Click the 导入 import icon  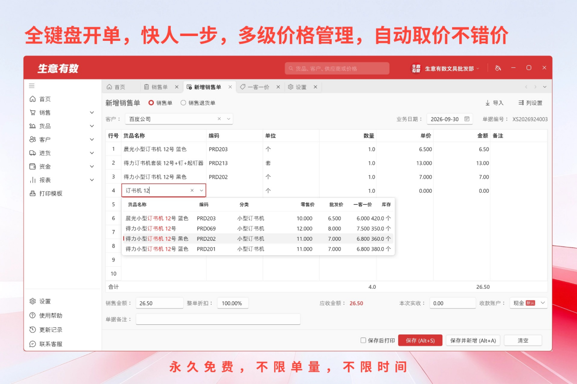click(488, 103)
